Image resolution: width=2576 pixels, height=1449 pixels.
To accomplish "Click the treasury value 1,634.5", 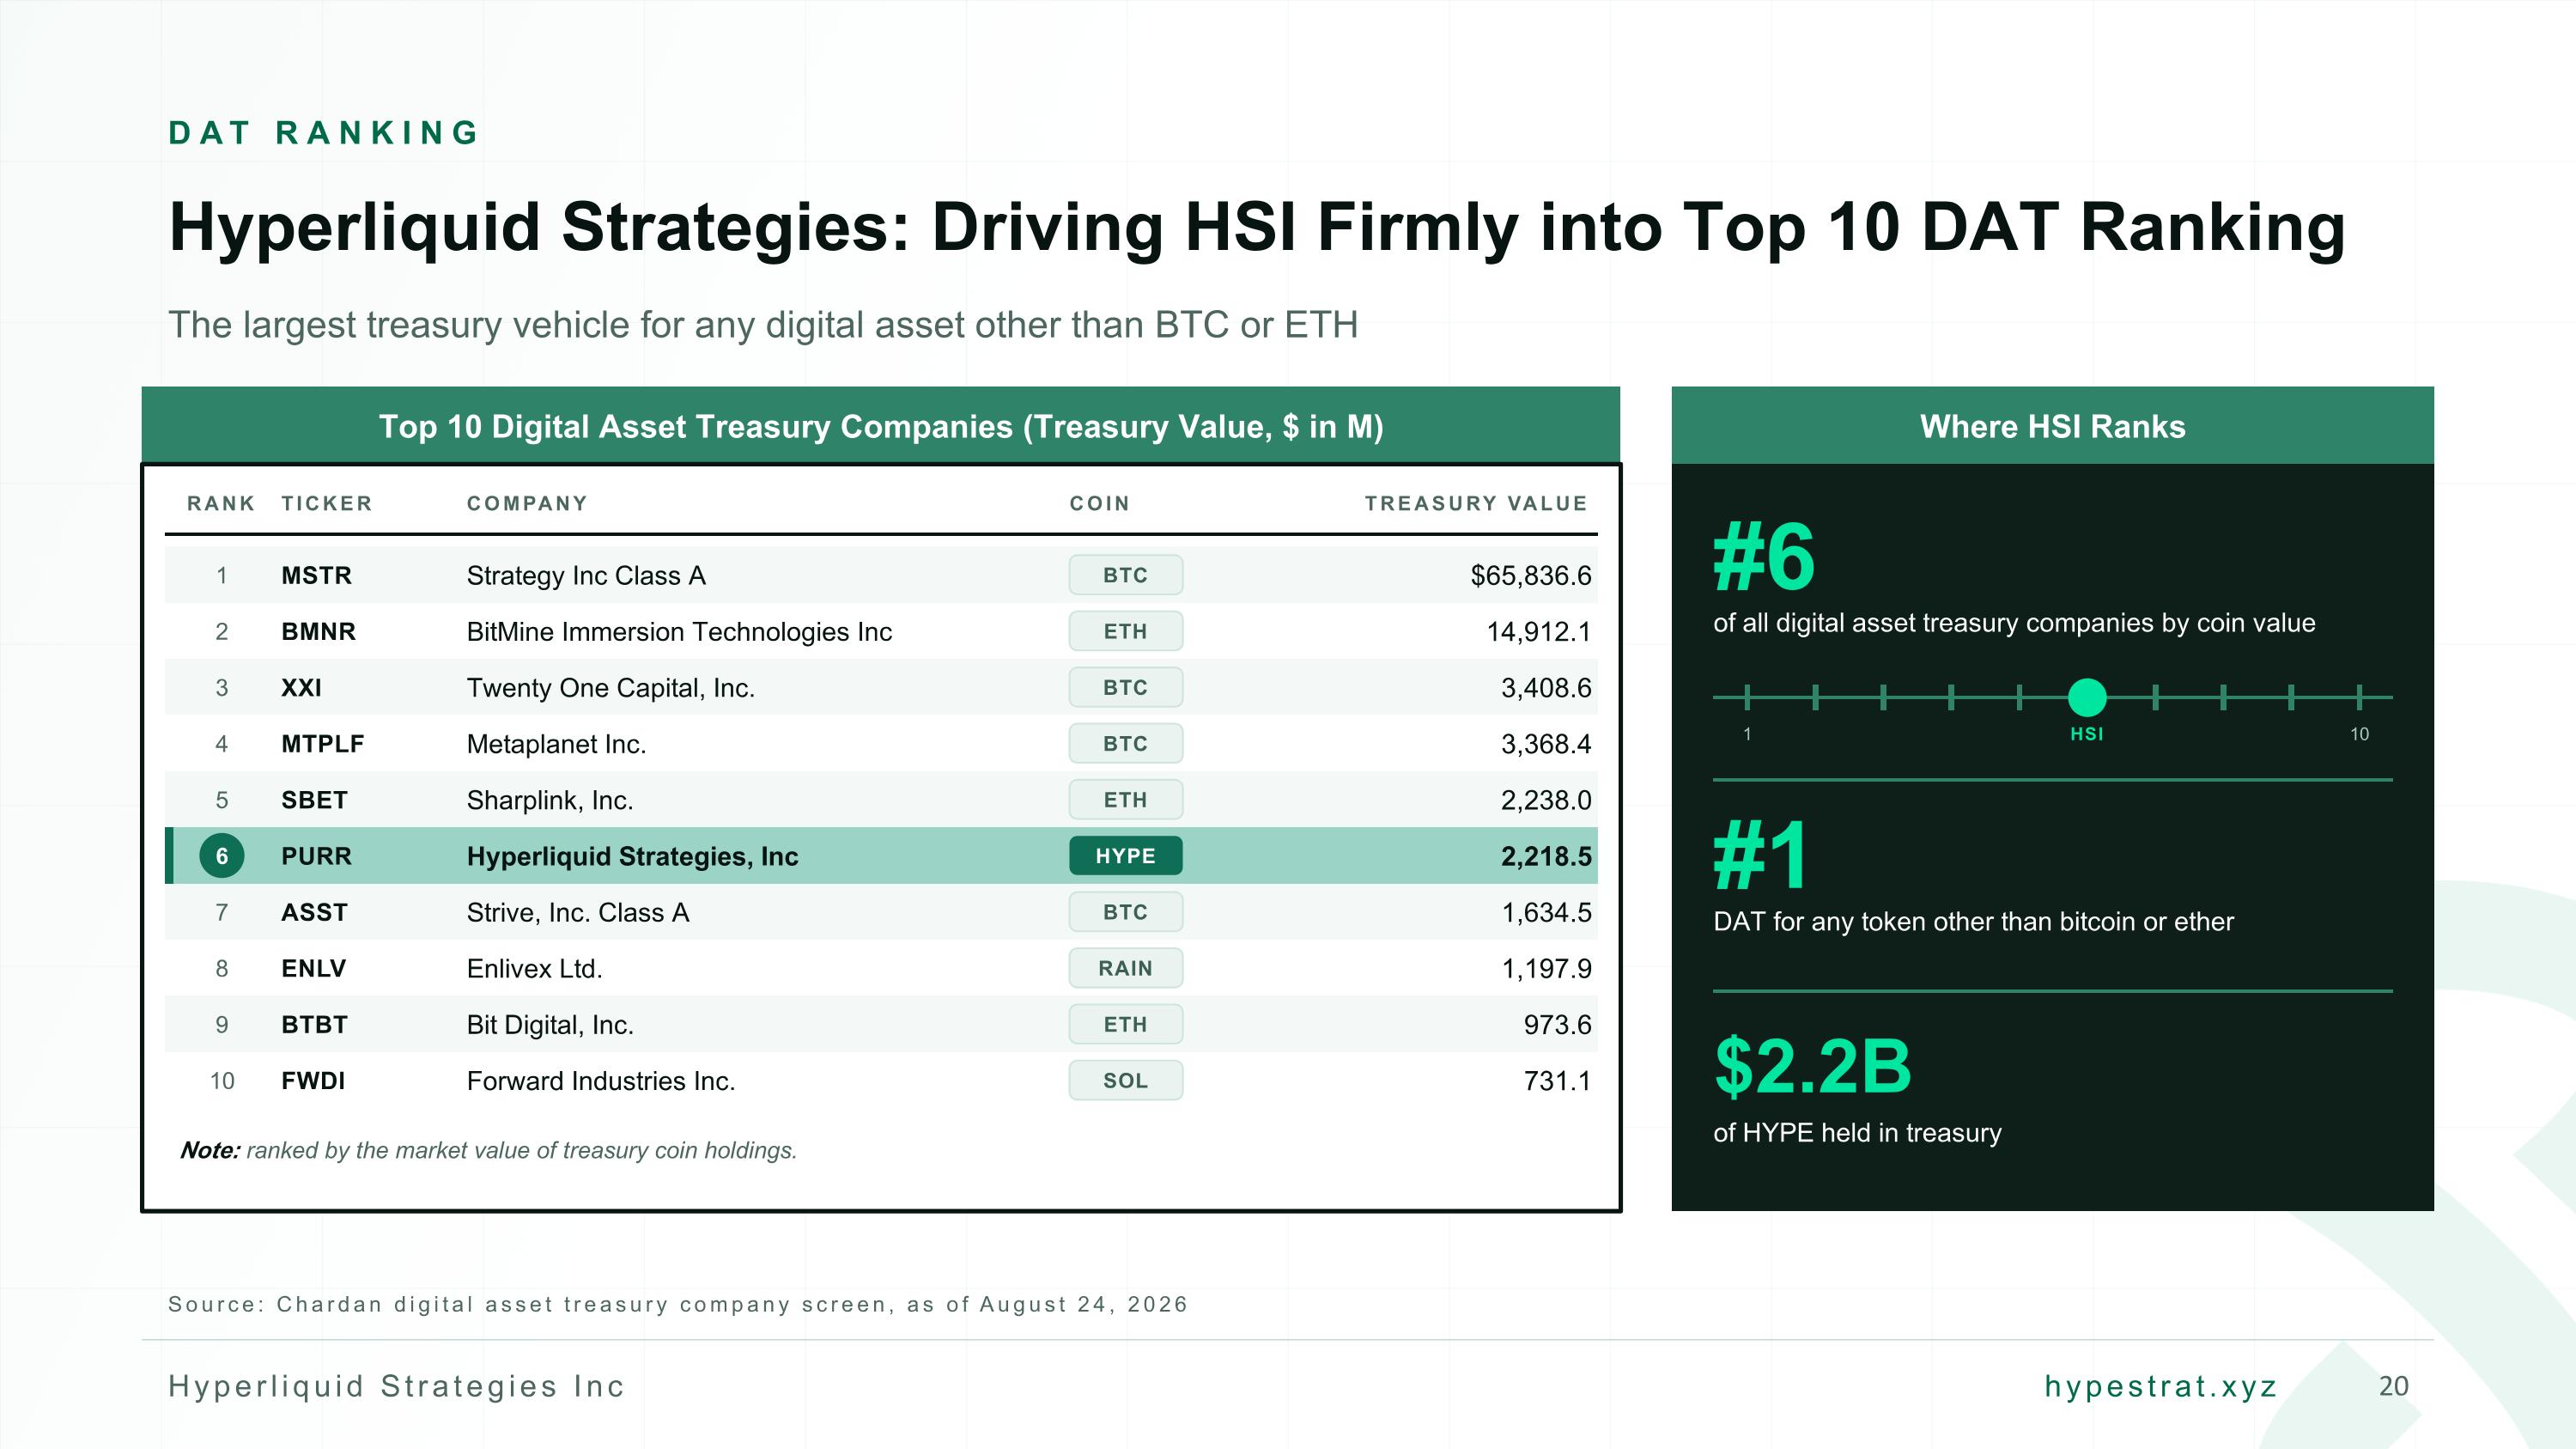I will click(1546, 912).
